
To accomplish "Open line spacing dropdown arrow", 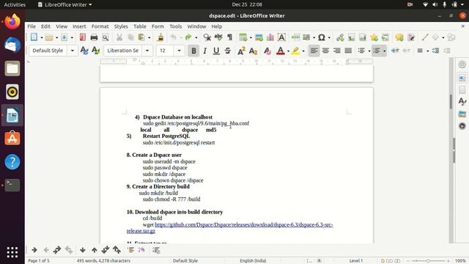I will tap(428, 51).
